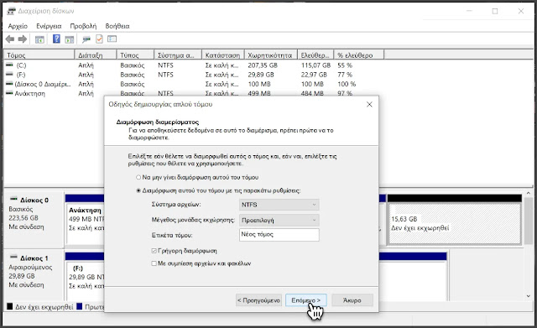Click the Διάταξη column header
537x328 pixels.
point(95,55)
